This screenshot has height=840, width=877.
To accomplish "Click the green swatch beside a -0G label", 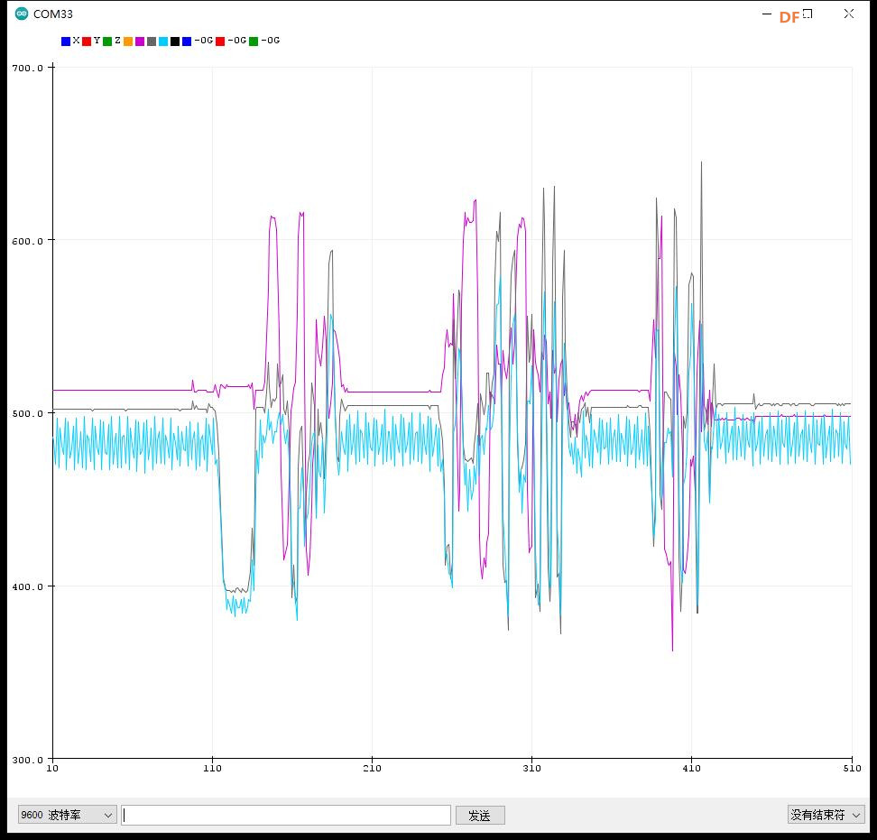I will (x=254, y=42).
